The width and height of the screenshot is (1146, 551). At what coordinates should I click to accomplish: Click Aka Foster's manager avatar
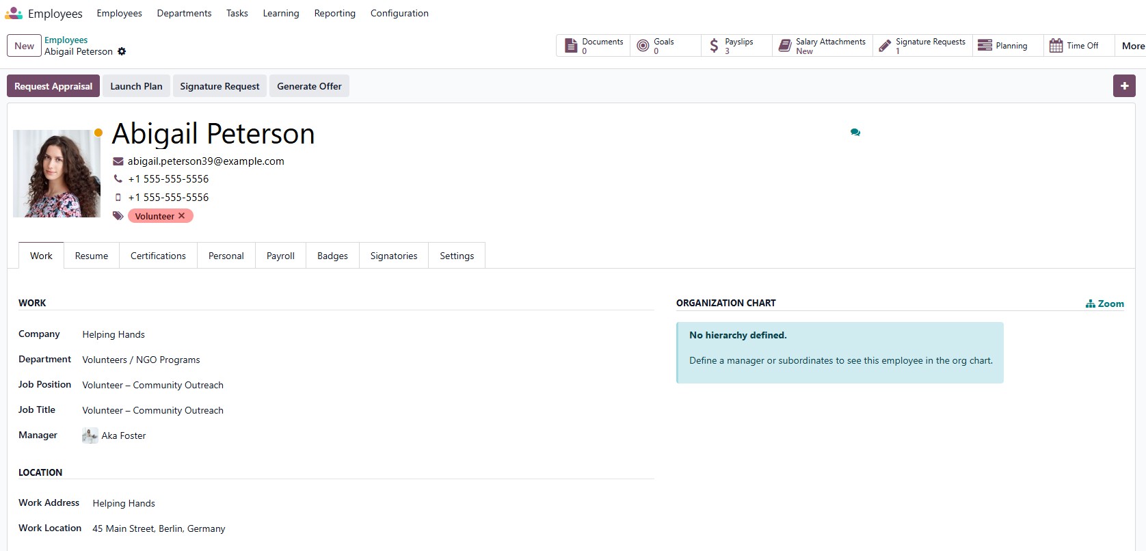click(90, 435)
